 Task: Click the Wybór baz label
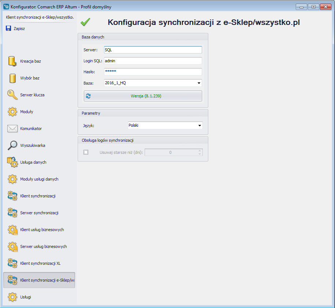(30, 78)
